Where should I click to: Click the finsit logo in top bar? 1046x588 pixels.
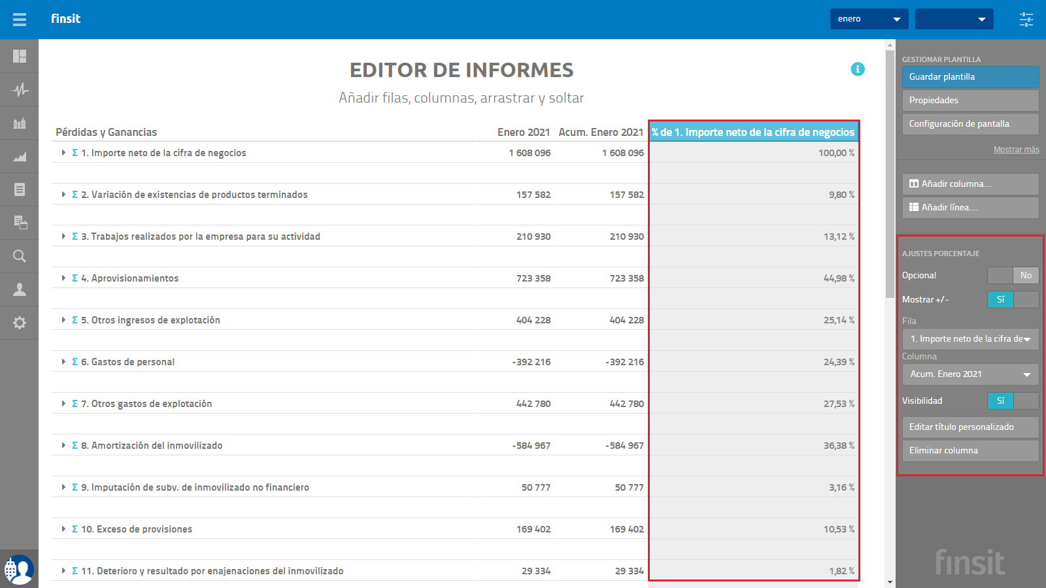(x=66, y=19)
